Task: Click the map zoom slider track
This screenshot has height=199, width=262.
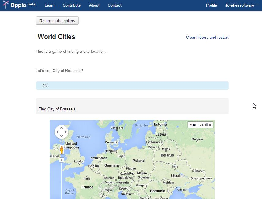Action: [62, 180]
